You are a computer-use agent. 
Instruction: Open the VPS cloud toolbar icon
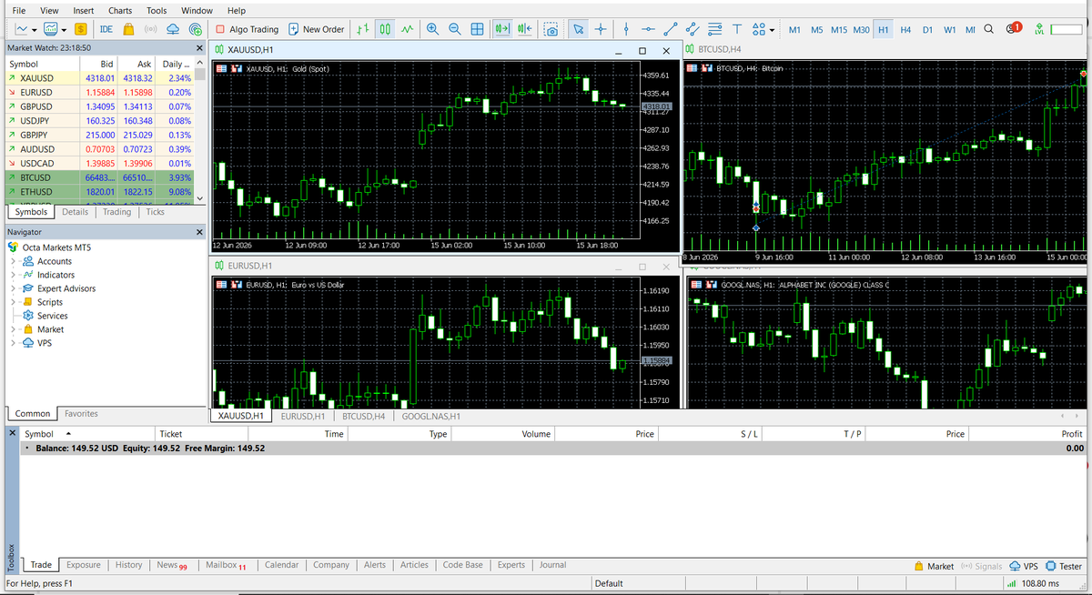173,29
